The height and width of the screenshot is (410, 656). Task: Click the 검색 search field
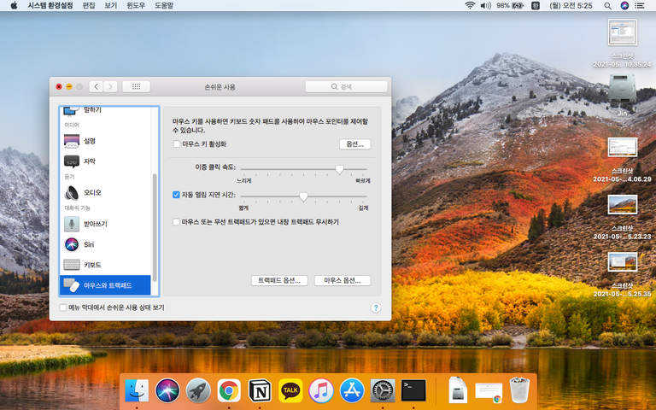coord(346,86)
